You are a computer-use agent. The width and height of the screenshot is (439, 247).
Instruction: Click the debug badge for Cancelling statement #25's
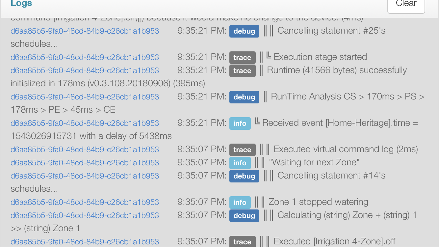(244, 31)
